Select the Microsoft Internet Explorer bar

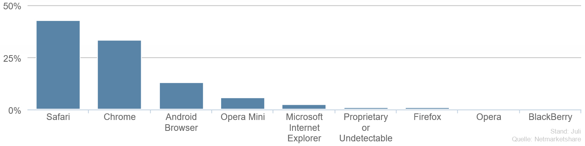tap(304, 107)
